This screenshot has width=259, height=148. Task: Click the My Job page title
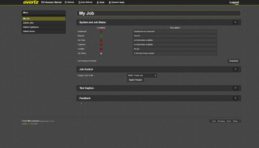coord(87,13)
